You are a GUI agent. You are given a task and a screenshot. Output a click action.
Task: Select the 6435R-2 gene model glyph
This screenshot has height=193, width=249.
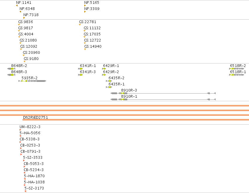click(x=109, y=81)
